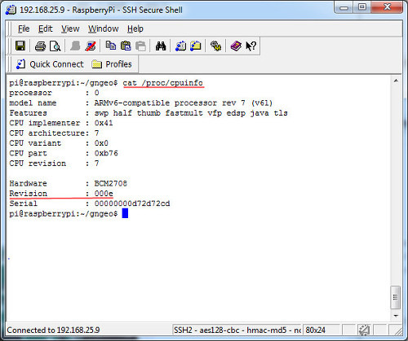408x341 pixels.
Task: Open the Profiles folder button
Action: pos(112,64)
